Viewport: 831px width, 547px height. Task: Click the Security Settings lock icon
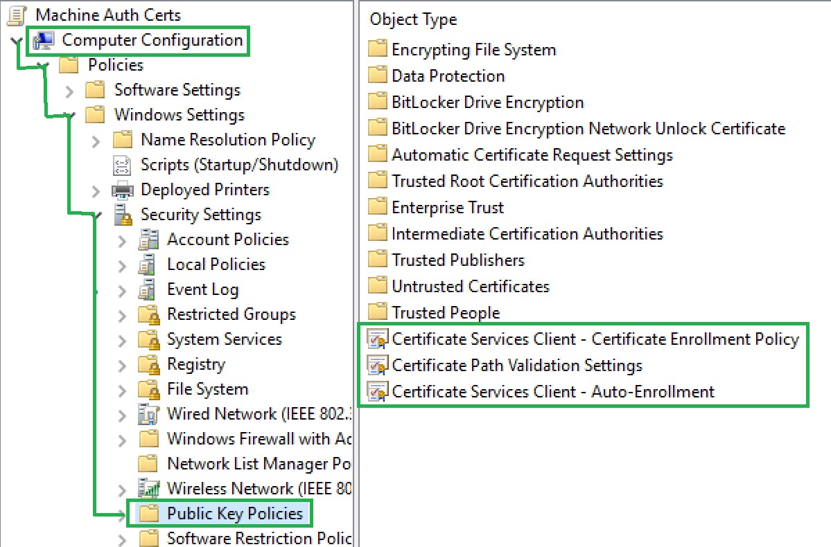tap(123, 215)
